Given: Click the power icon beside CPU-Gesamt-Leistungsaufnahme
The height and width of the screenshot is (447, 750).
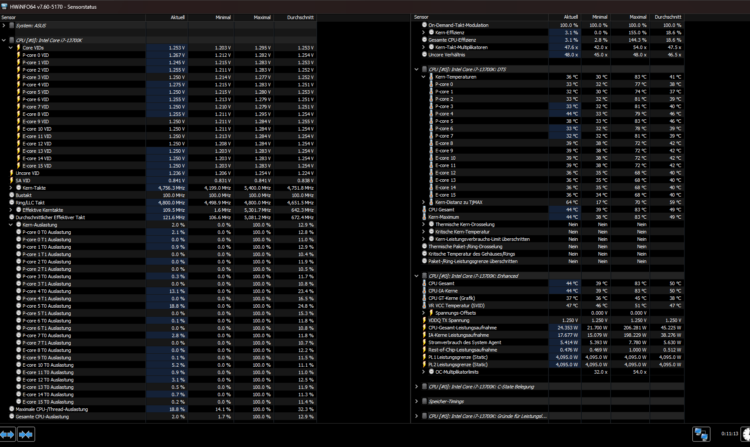Looking at the screenshot, I should (424, 328).
